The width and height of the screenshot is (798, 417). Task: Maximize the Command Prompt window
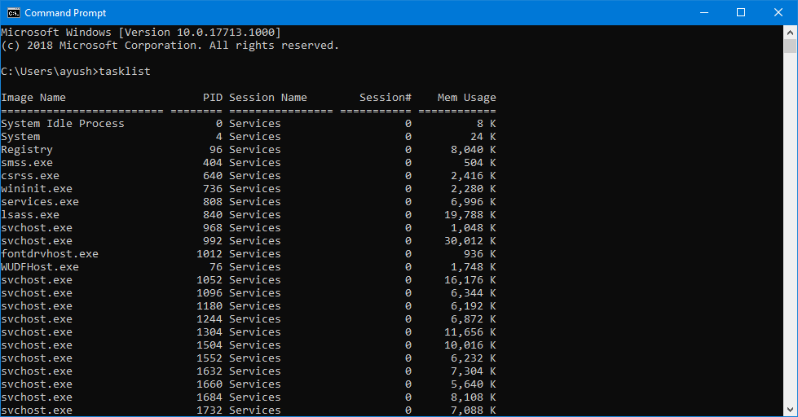click(x=741, y=13)
